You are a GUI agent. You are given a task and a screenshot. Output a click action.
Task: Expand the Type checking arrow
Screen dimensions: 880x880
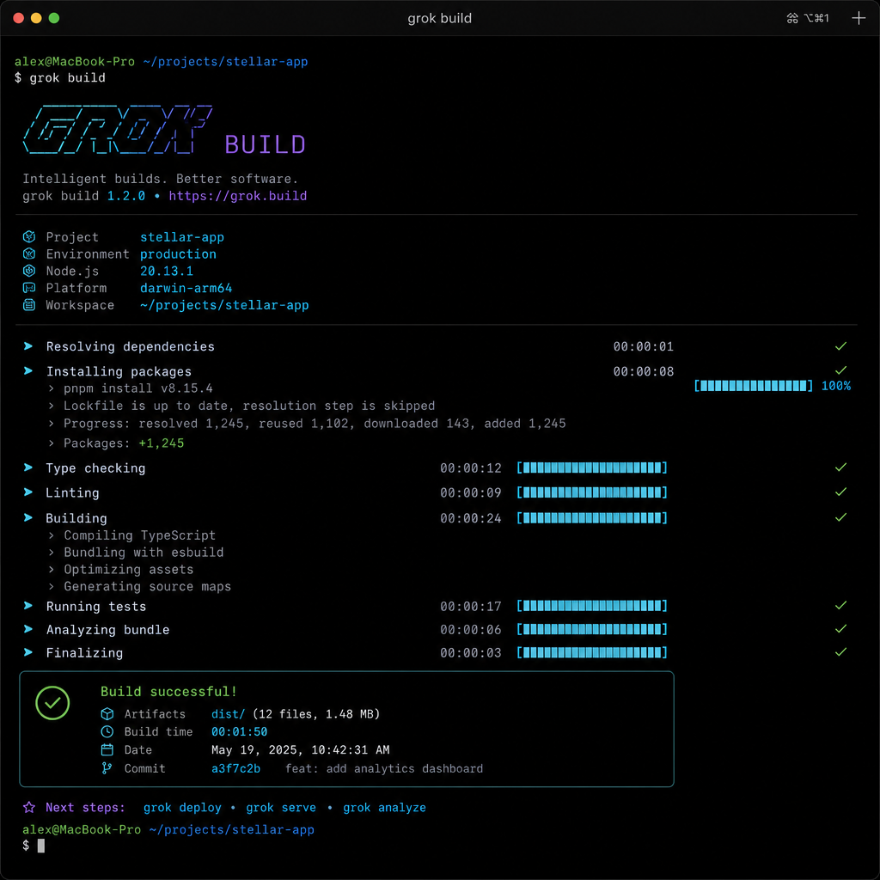[x=28, y=467]
